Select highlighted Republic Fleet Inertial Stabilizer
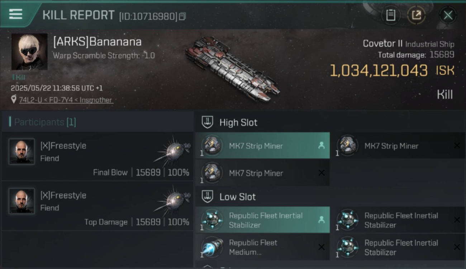Viewport: 466px width, 269px height. click(x=262, y=220)
